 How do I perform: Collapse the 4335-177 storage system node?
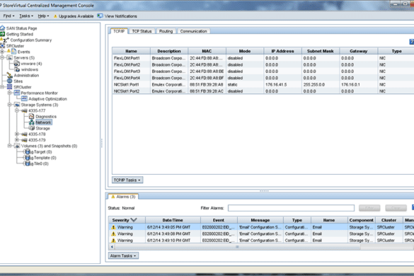point(17,110)
